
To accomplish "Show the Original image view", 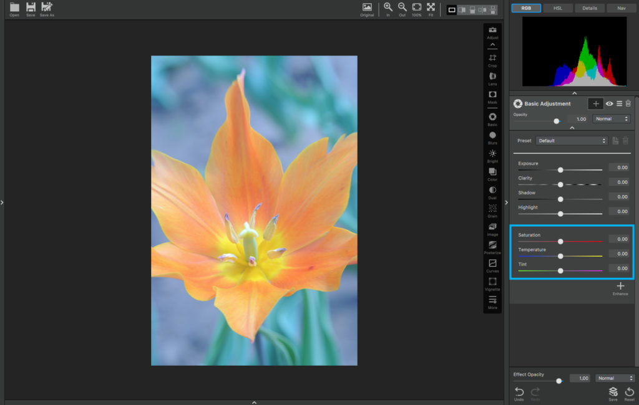I will coord(367,7).
